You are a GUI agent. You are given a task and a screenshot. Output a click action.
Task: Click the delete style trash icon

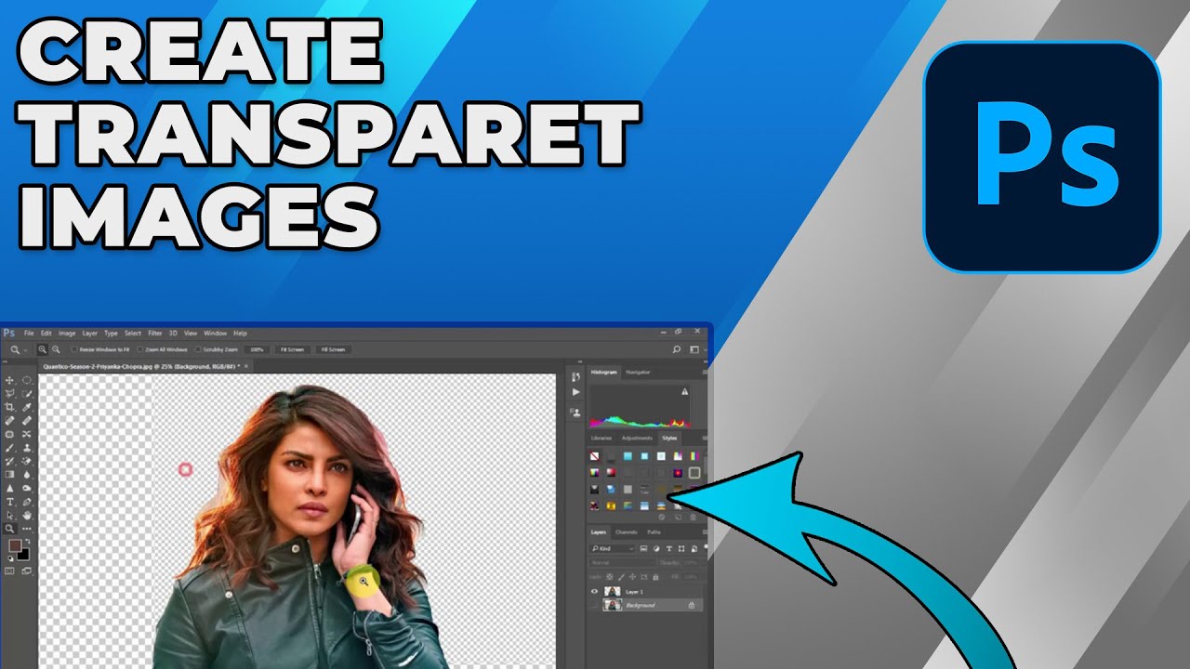(x=693, y=517)
